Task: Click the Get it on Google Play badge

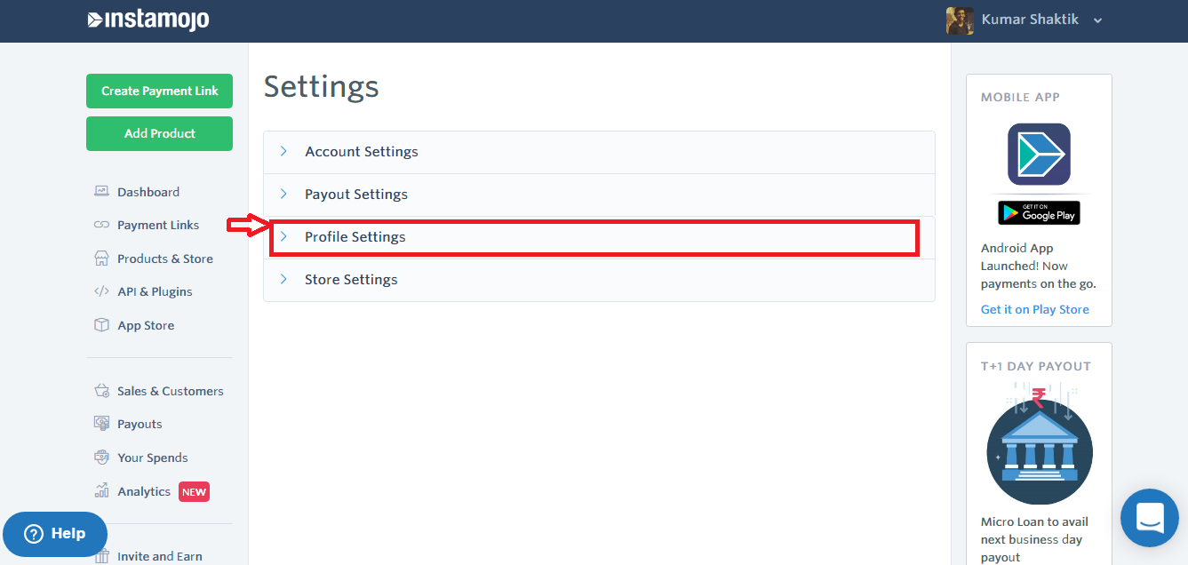Action: pyautogui.click(x=1039, y=213)
